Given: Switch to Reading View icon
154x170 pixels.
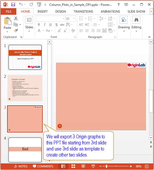Looking at the screenshot, I should (x=83, y=166).
